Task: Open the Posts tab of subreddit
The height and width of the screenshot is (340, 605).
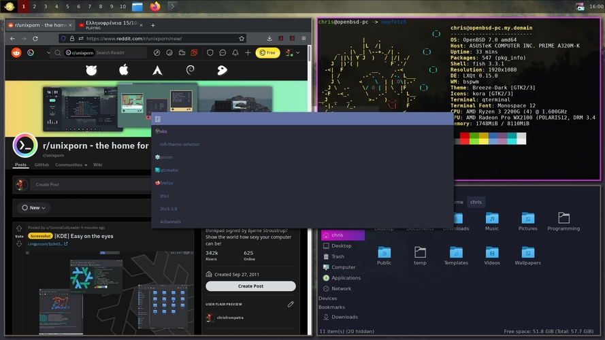Action: (x=21, y=165)
